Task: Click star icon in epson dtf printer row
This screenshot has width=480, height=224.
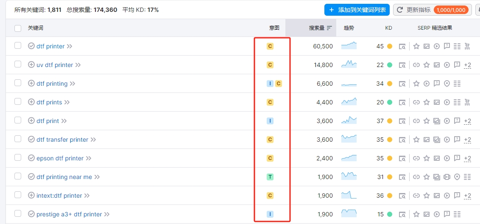Action: coord(427,158)
